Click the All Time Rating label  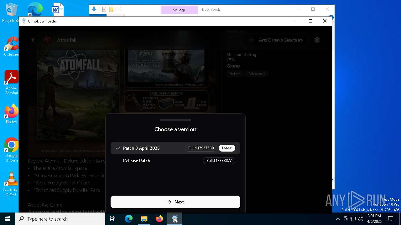click(241, 54)
